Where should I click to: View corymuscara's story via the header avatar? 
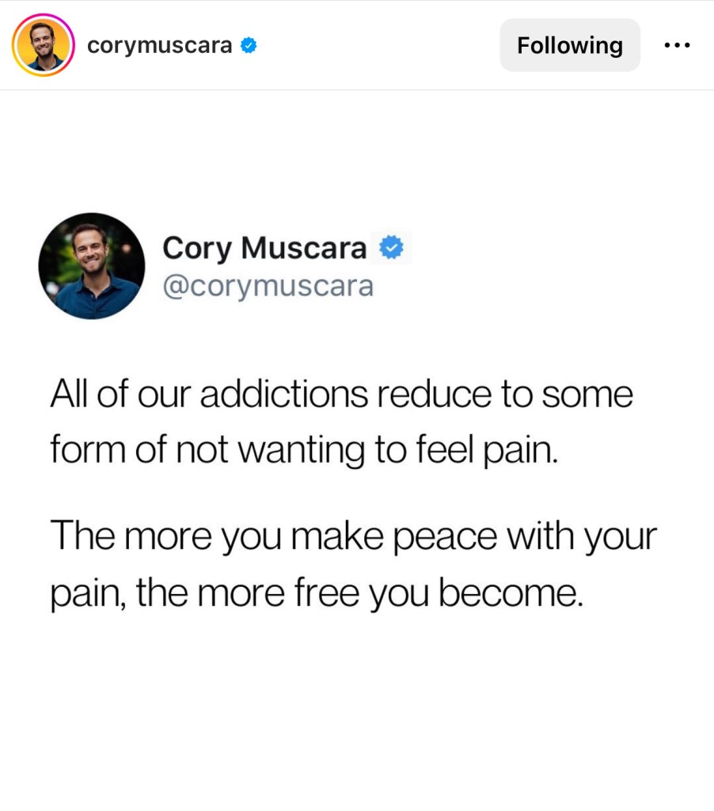[44, 45]
